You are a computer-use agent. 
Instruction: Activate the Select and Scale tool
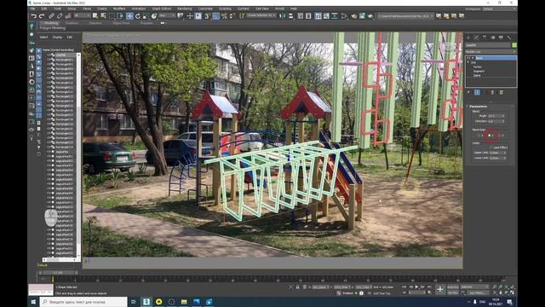146,16
